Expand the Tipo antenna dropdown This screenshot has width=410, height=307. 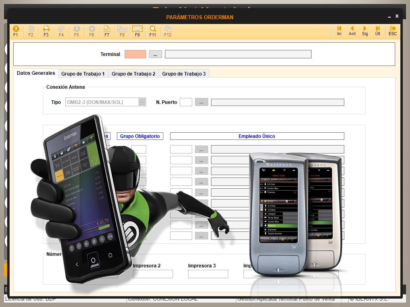pyautogui.click(x=142, y=102)
